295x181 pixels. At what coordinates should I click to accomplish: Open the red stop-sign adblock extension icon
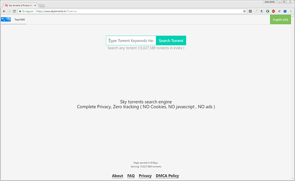click(274, 11)
